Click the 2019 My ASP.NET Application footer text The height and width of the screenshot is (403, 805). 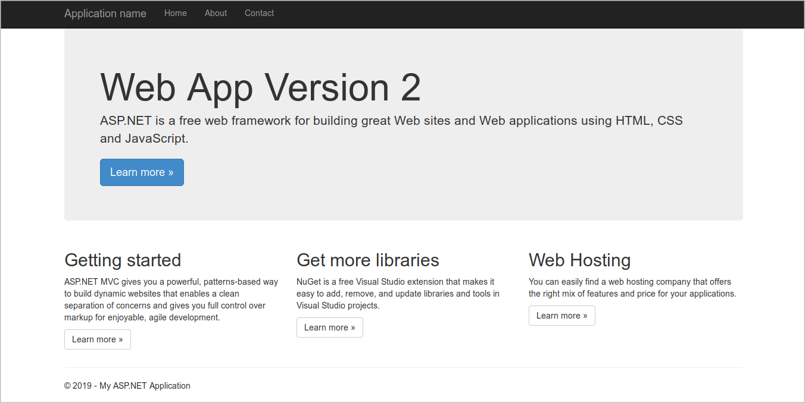(127, 386)
